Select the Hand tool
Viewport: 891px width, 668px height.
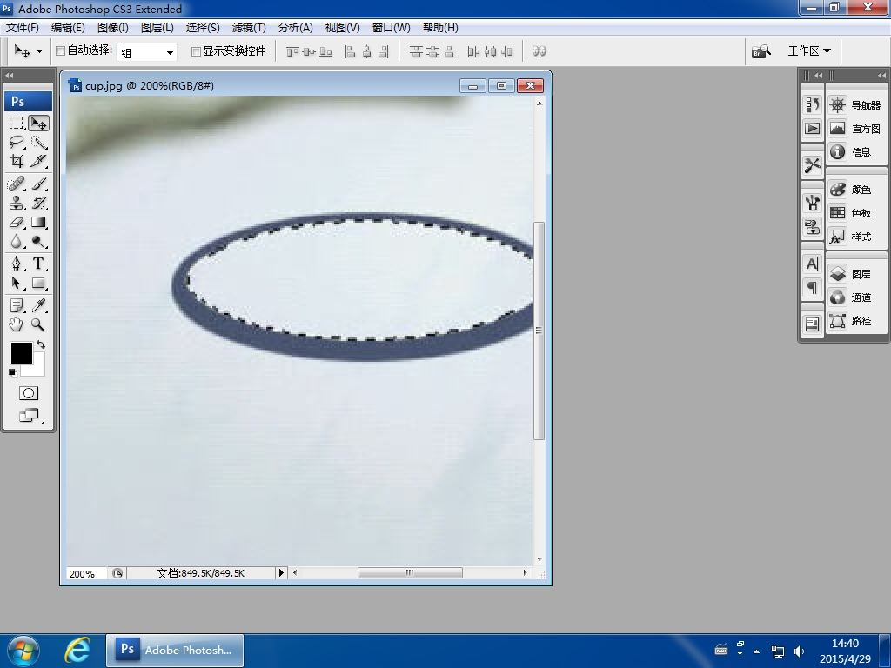point(17,325)
